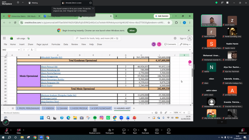Image resolution: width=249 pixels, height=140 pixels.
Task: Show more participants with the down chevron
Action: tap(222, 122)
